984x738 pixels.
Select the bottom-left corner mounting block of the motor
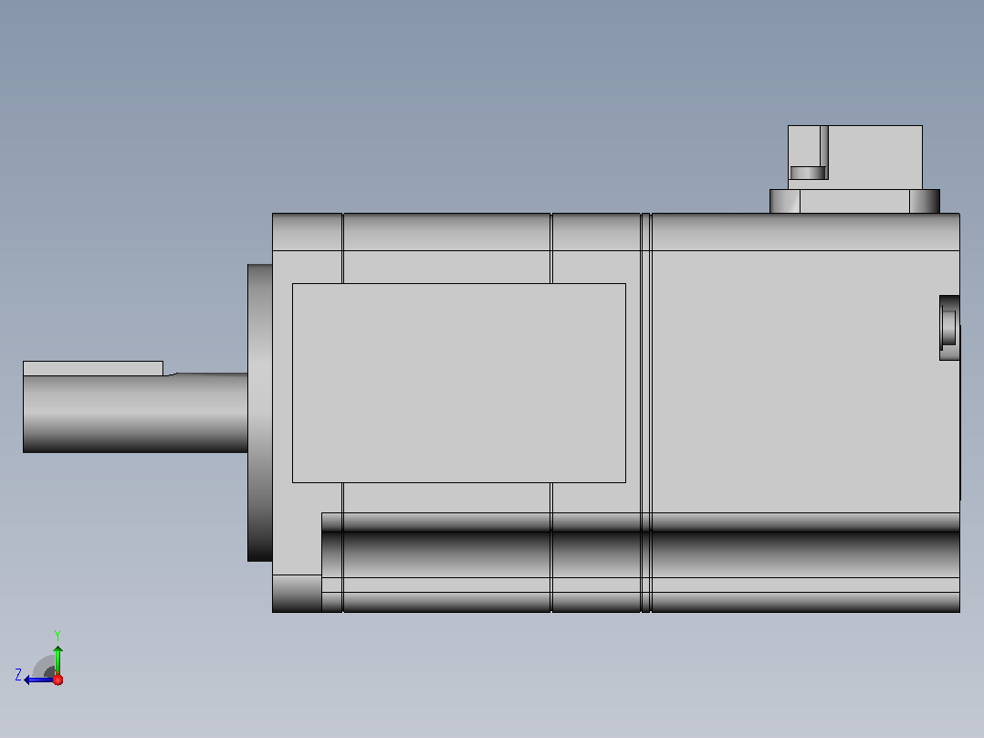tap(297, 594)
